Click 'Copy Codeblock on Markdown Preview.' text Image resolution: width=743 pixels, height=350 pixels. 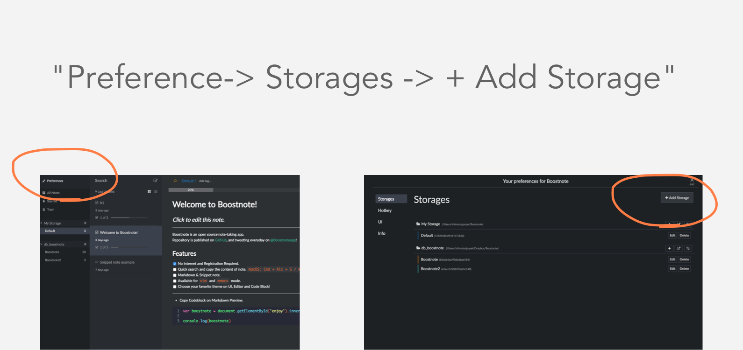coord(211,301)
